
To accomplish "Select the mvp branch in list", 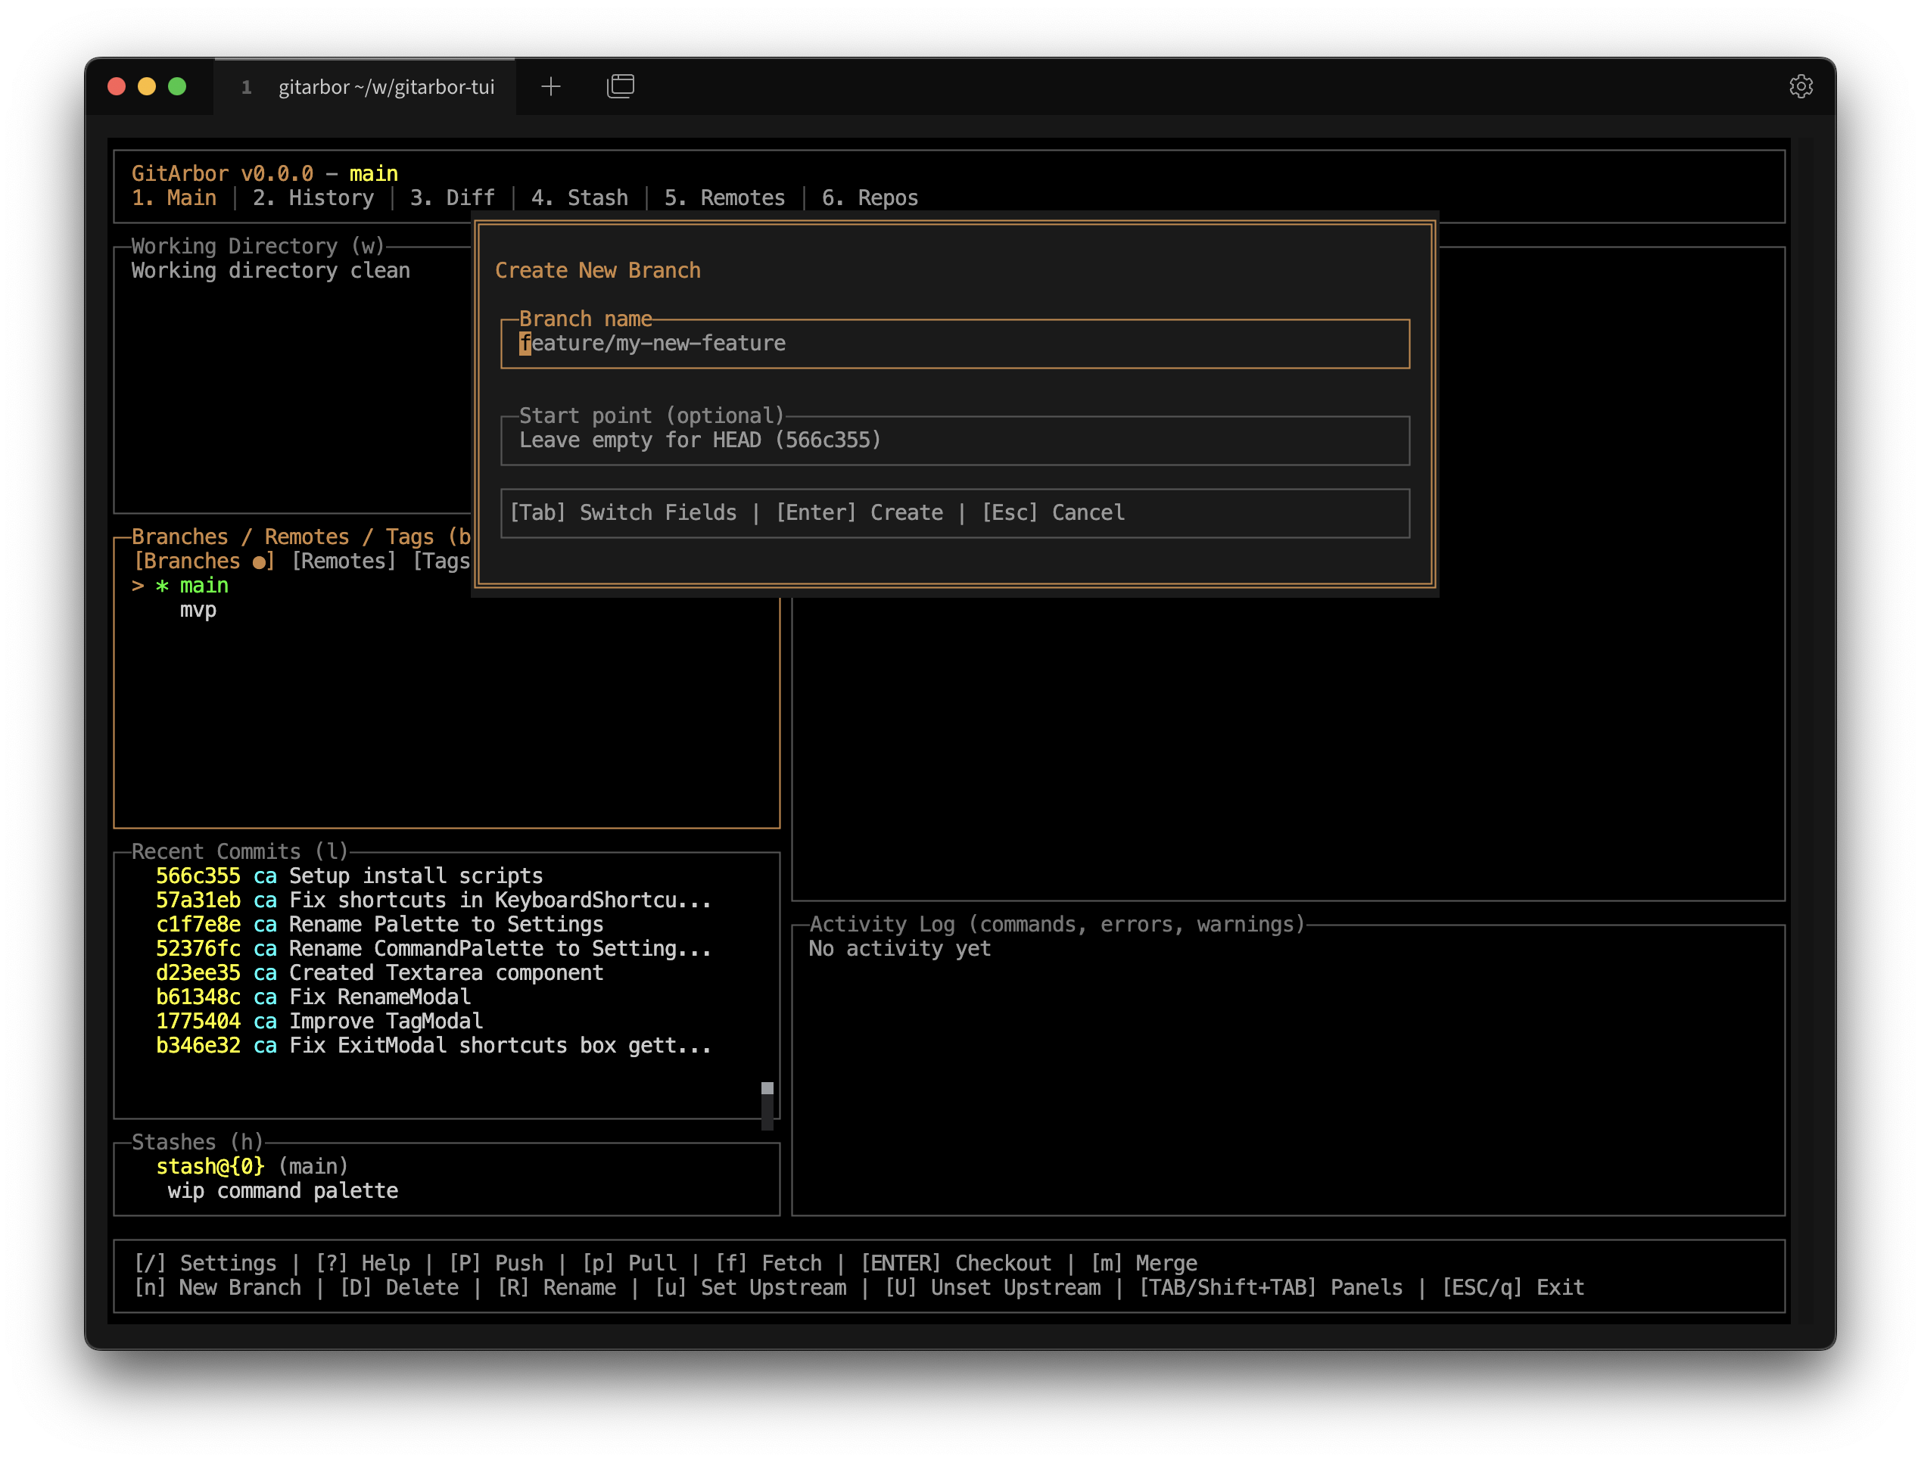I will point(198,610).
